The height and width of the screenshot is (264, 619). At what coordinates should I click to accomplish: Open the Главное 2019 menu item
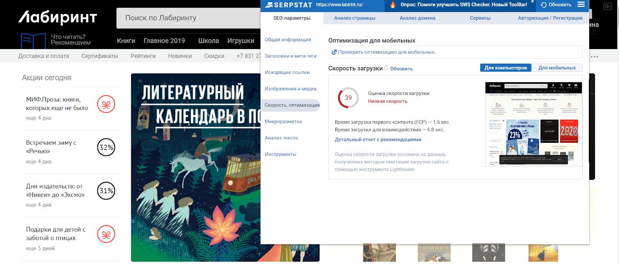pos(164,41)
